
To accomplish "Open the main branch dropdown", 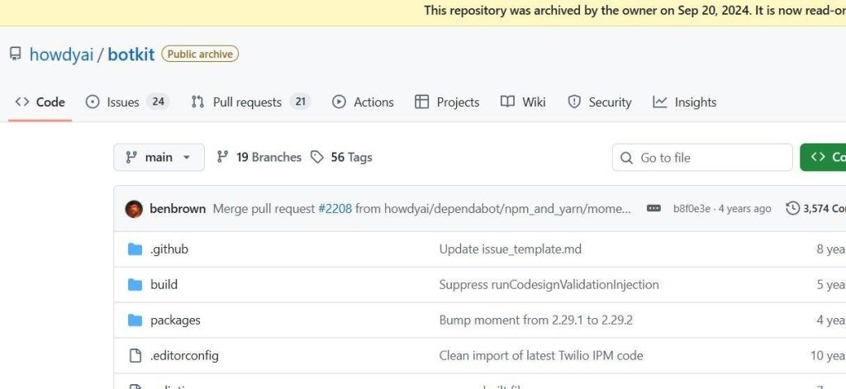I will coord(159,157).
